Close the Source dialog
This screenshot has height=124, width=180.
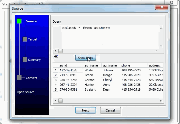click(x=162, y=7)
